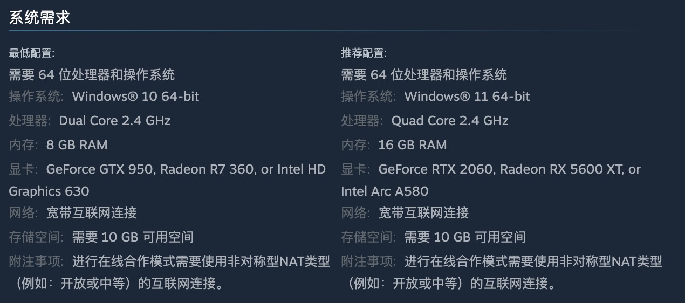Click 需要 64 位处理器和操作系统 under 推荐配置
Screen dimensions: 685x303
coord(424,75)
